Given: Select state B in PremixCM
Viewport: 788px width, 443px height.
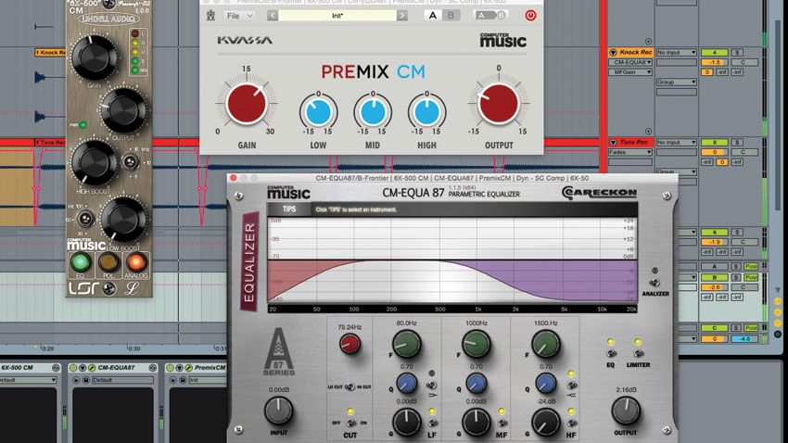Looking at the screenshot, I should click(451, 16).
